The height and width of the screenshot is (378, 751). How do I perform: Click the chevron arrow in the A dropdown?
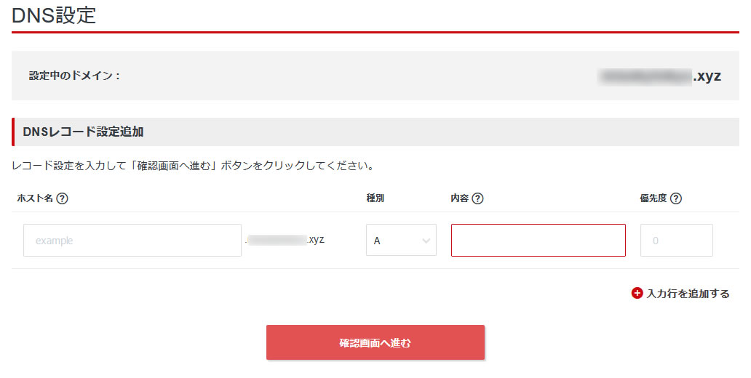[426, 241]
